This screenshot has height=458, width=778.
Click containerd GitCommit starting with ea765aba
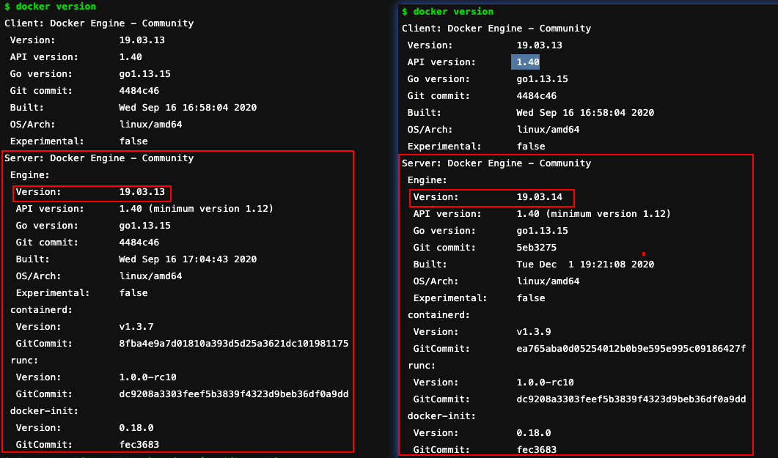(x=631, y=349)
